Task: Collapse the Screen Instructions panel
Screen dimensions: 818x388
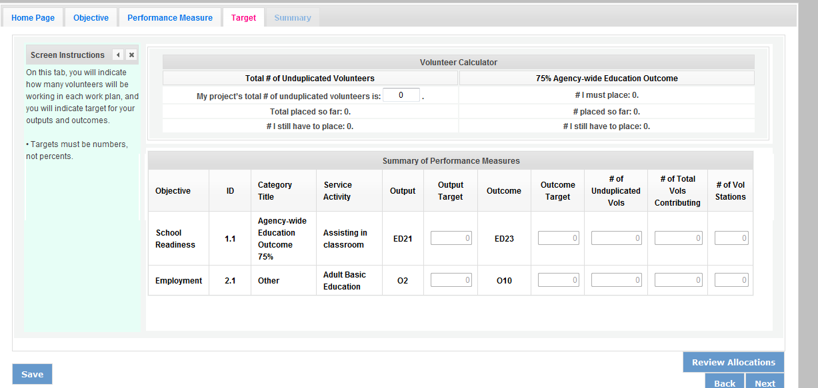Action: [x=118, y=55]
